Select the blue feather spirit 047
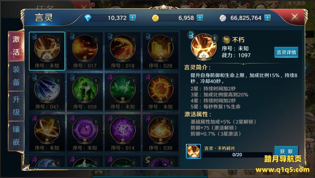Screen dimensions: 315x178 pos(47,92)
